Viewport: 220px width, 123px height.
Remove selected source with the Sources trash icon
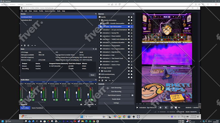pyautogui.click(x=103, y=80)
